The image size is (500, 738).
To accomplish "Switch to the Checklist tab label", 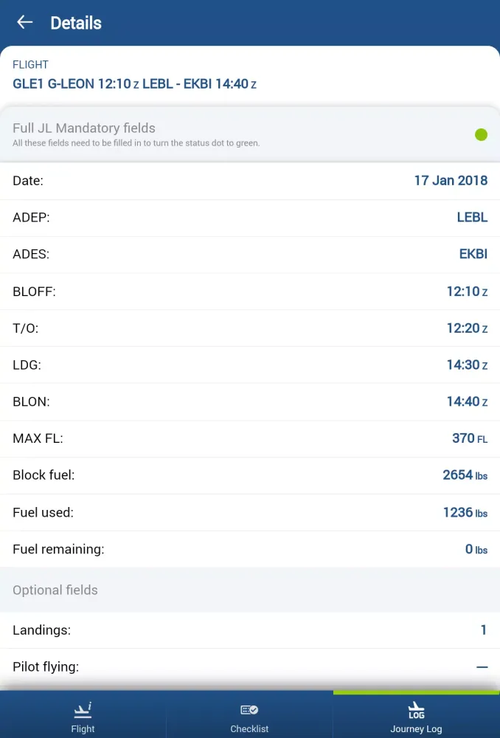I will (249, 728).
